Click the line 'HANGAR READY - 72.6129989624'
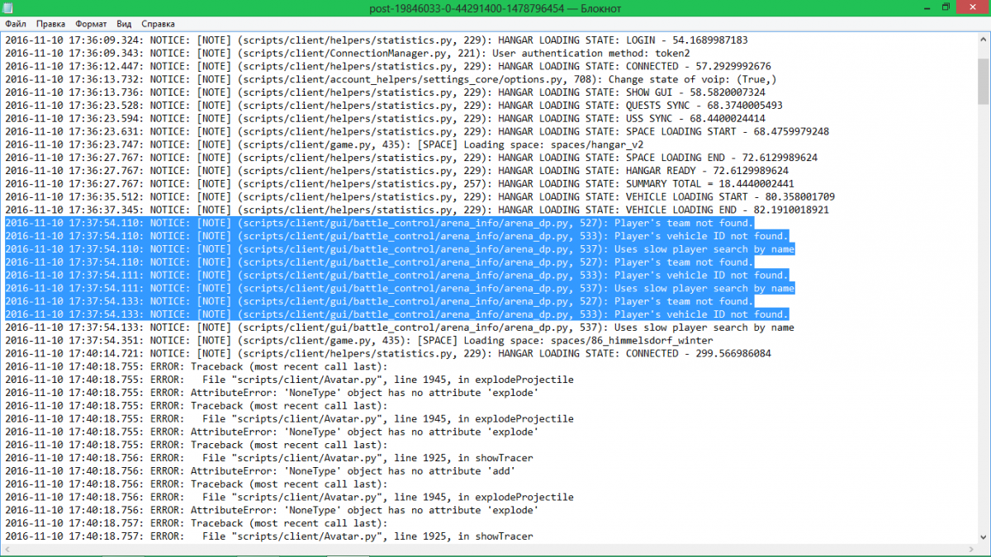Viewport: 991px width, 557px height. click(396, 171)
